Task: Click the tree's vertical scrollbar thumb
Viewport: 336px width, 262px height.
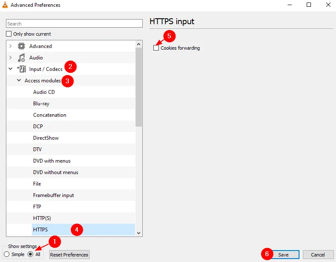Action: [x=138, y=87]
